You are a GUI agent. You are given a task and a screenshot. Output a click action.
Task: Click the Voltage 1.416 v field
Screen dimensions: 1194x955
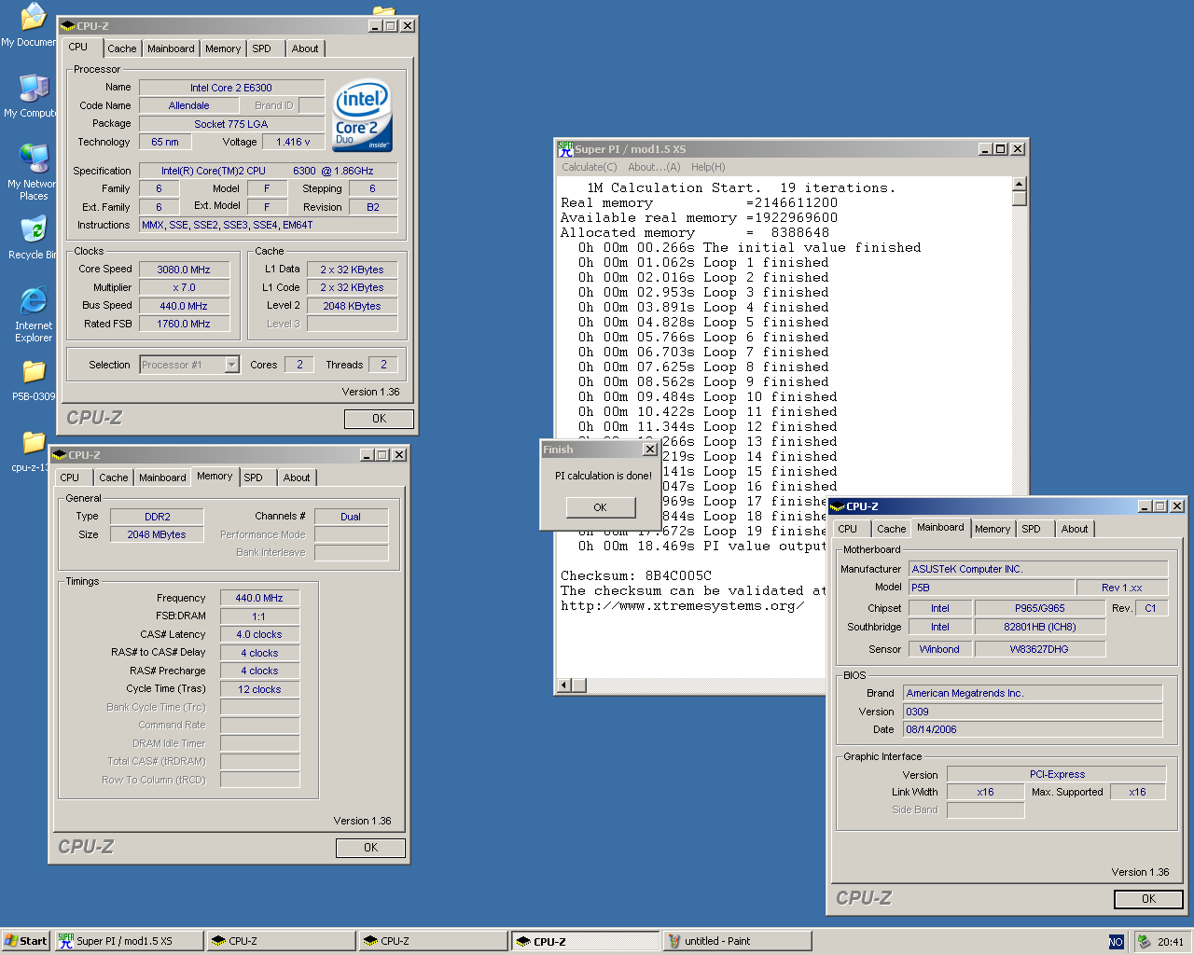(x=293, y=142)
